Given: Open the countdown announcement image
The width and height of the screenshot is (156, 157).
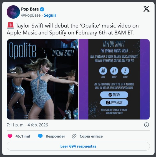Looking at the screenshot, I should pyautogui.click(x=114, y=79).
